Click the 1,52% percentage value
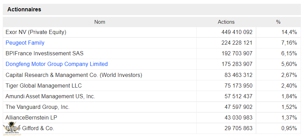This screenshot has height=136, width=304. point(289,107)
